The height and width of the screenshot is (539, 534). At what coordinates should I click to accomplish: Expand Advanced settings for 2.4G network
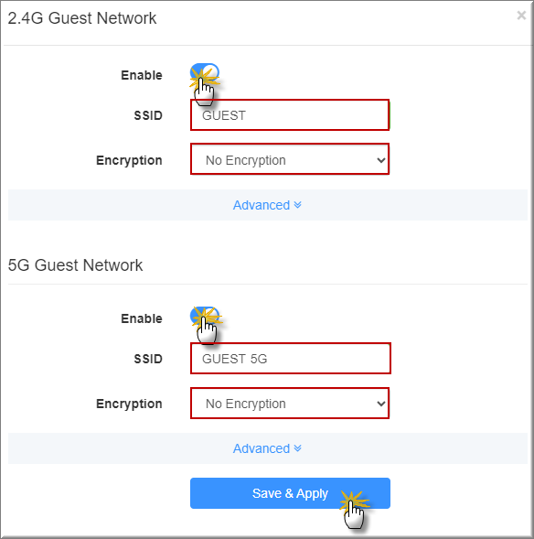(267, 205)
